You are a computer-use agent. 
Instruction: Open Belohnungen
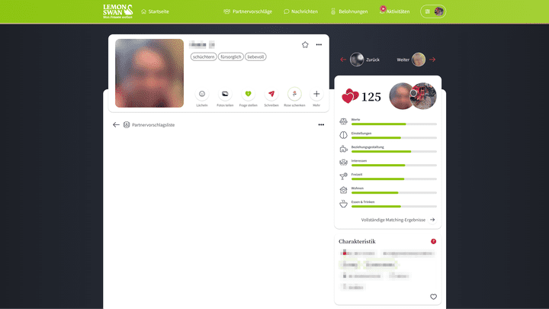pyautogui.click(x=349, y=11)
